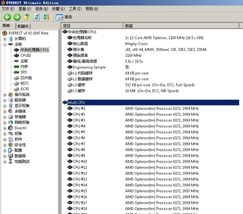Click the 配置 configuration icon
Image resolution: width=243 pixels, height=214 pixels.
click(x=11, y=150)
